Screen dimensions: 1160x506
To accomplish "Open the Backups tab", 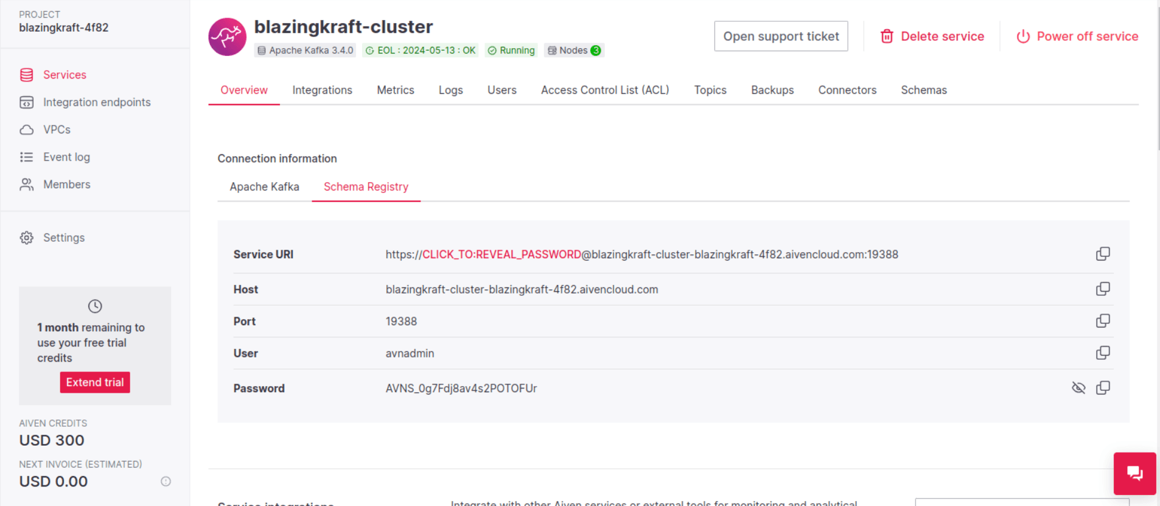I will point(772,90).
